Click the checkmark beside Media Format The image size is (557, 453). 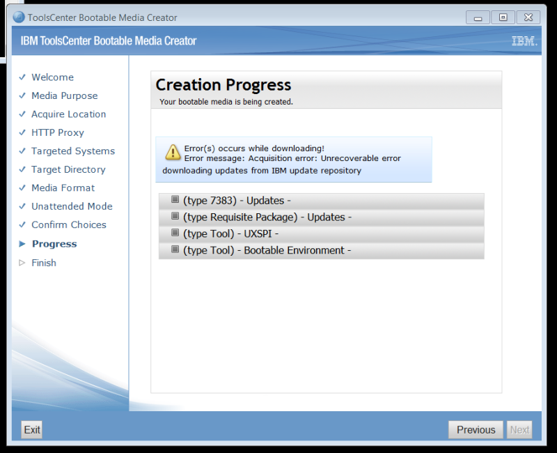(22, 187)
